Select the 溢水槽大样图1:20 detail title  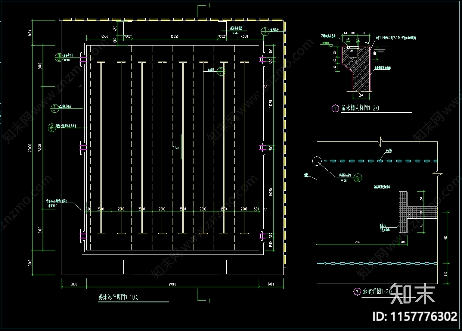[360, 109]
